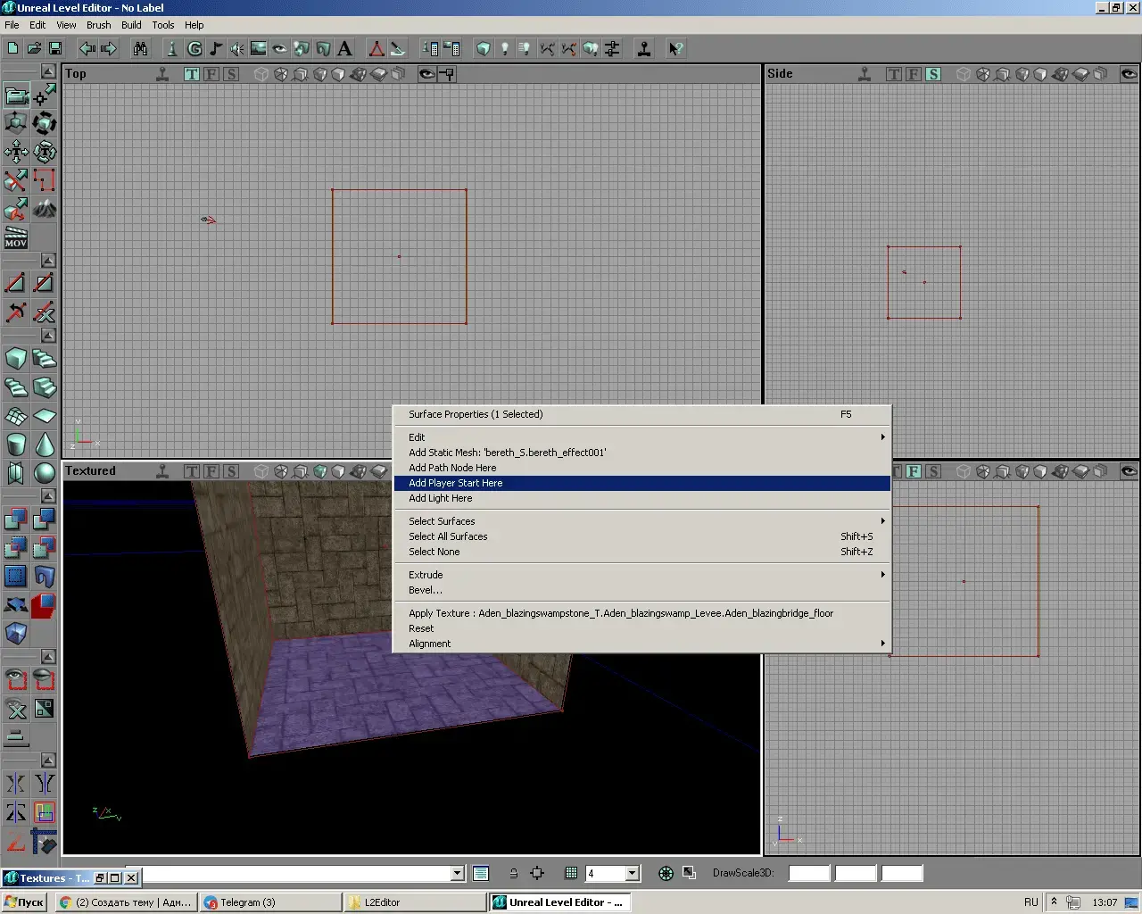Click Пуск Start button
Viewport: 1142px width, 914px height.
[25, 902]
